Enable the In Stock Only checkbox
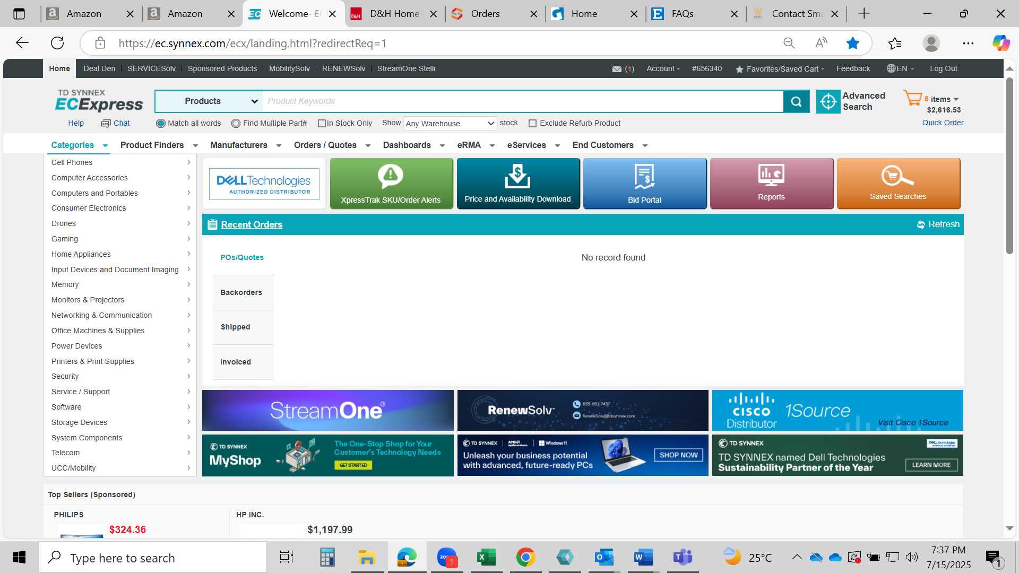 click(x=322, y=123)
